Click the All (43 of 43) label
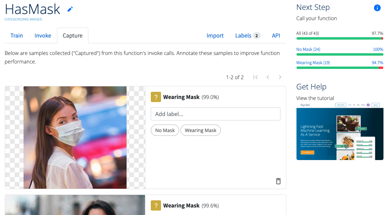This screenshot has height=215, width=392. coord(307,33)
